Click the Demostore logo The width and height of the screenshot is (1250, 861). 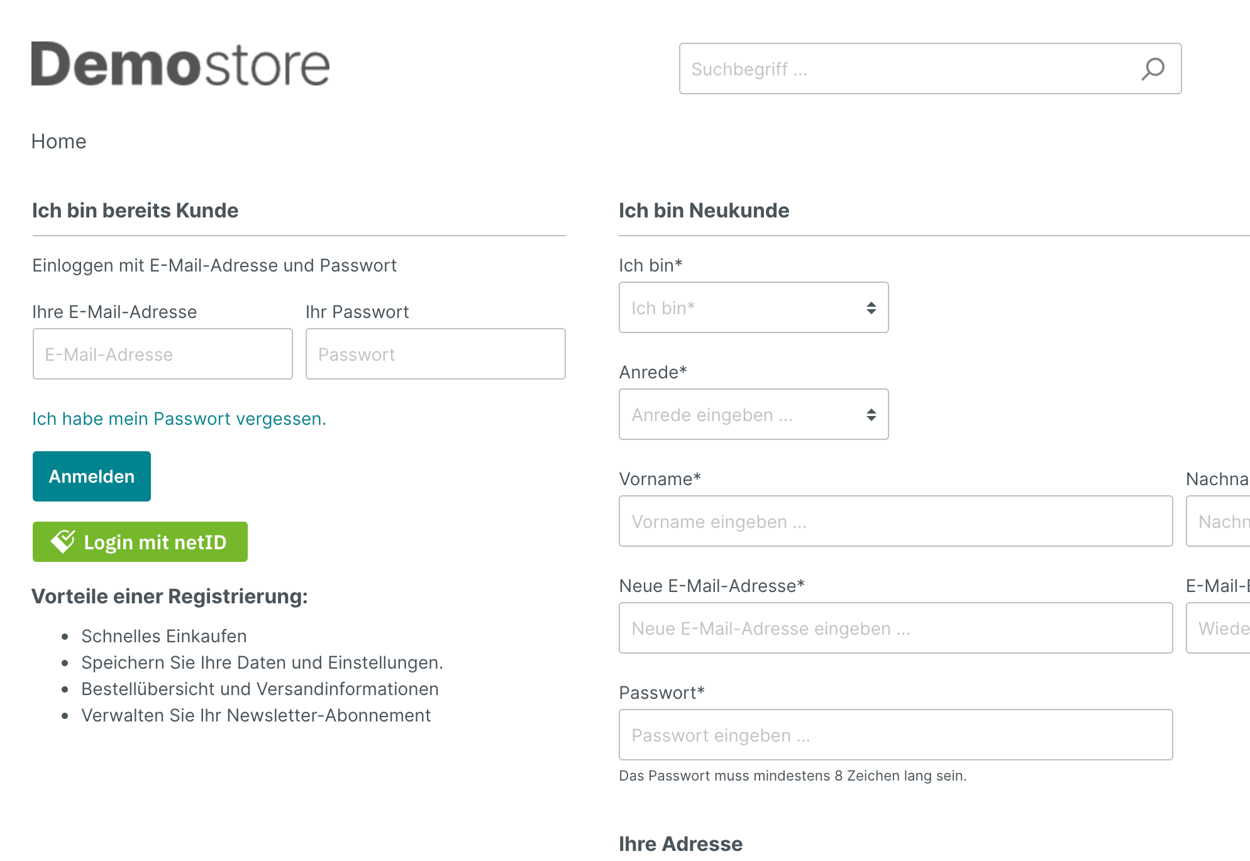point(180,64)
